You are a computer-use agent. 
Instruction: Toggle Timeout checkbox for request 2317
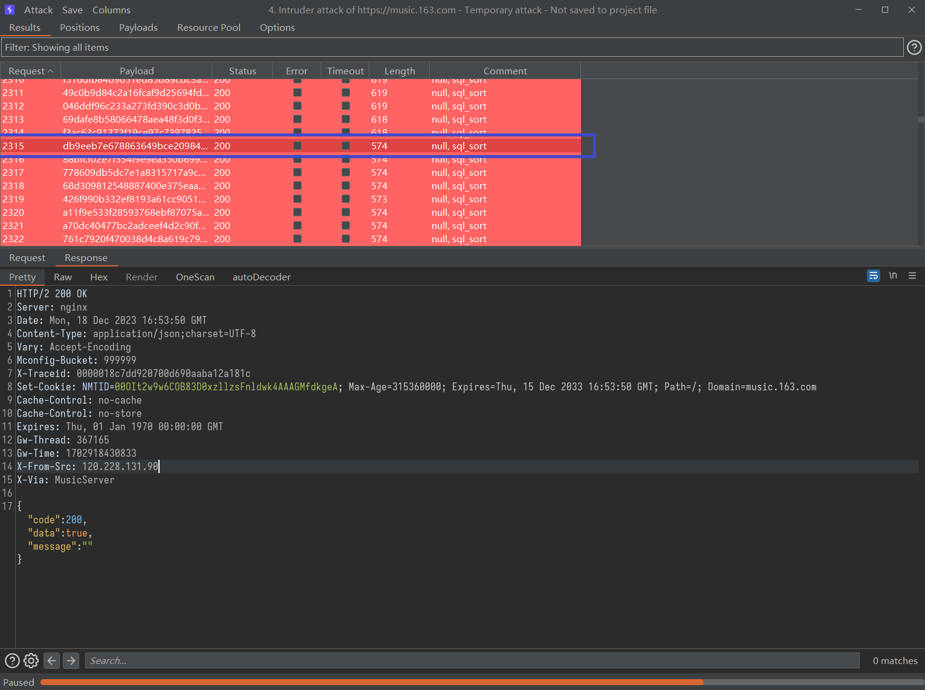(x=346, y=173)
